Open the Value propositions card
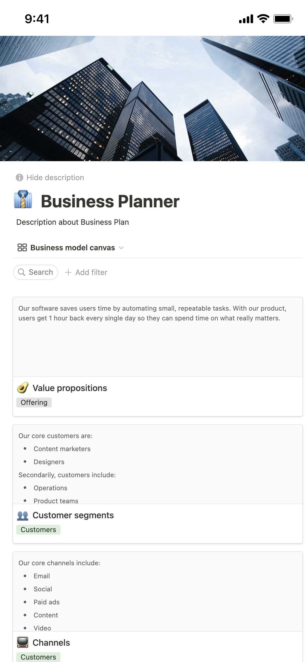305x662 pixels. [x=70, y=388]
